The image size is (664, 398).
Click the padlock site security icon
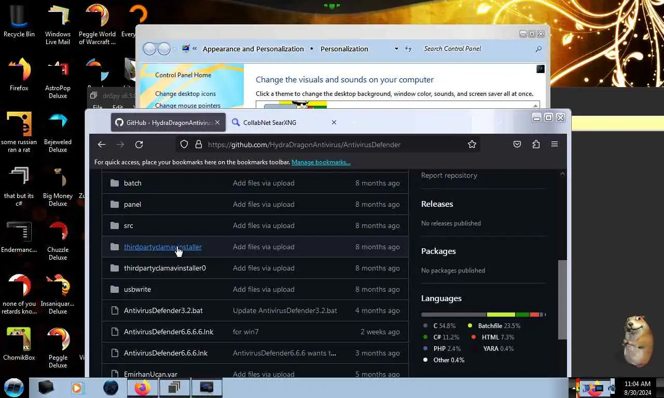198,145
